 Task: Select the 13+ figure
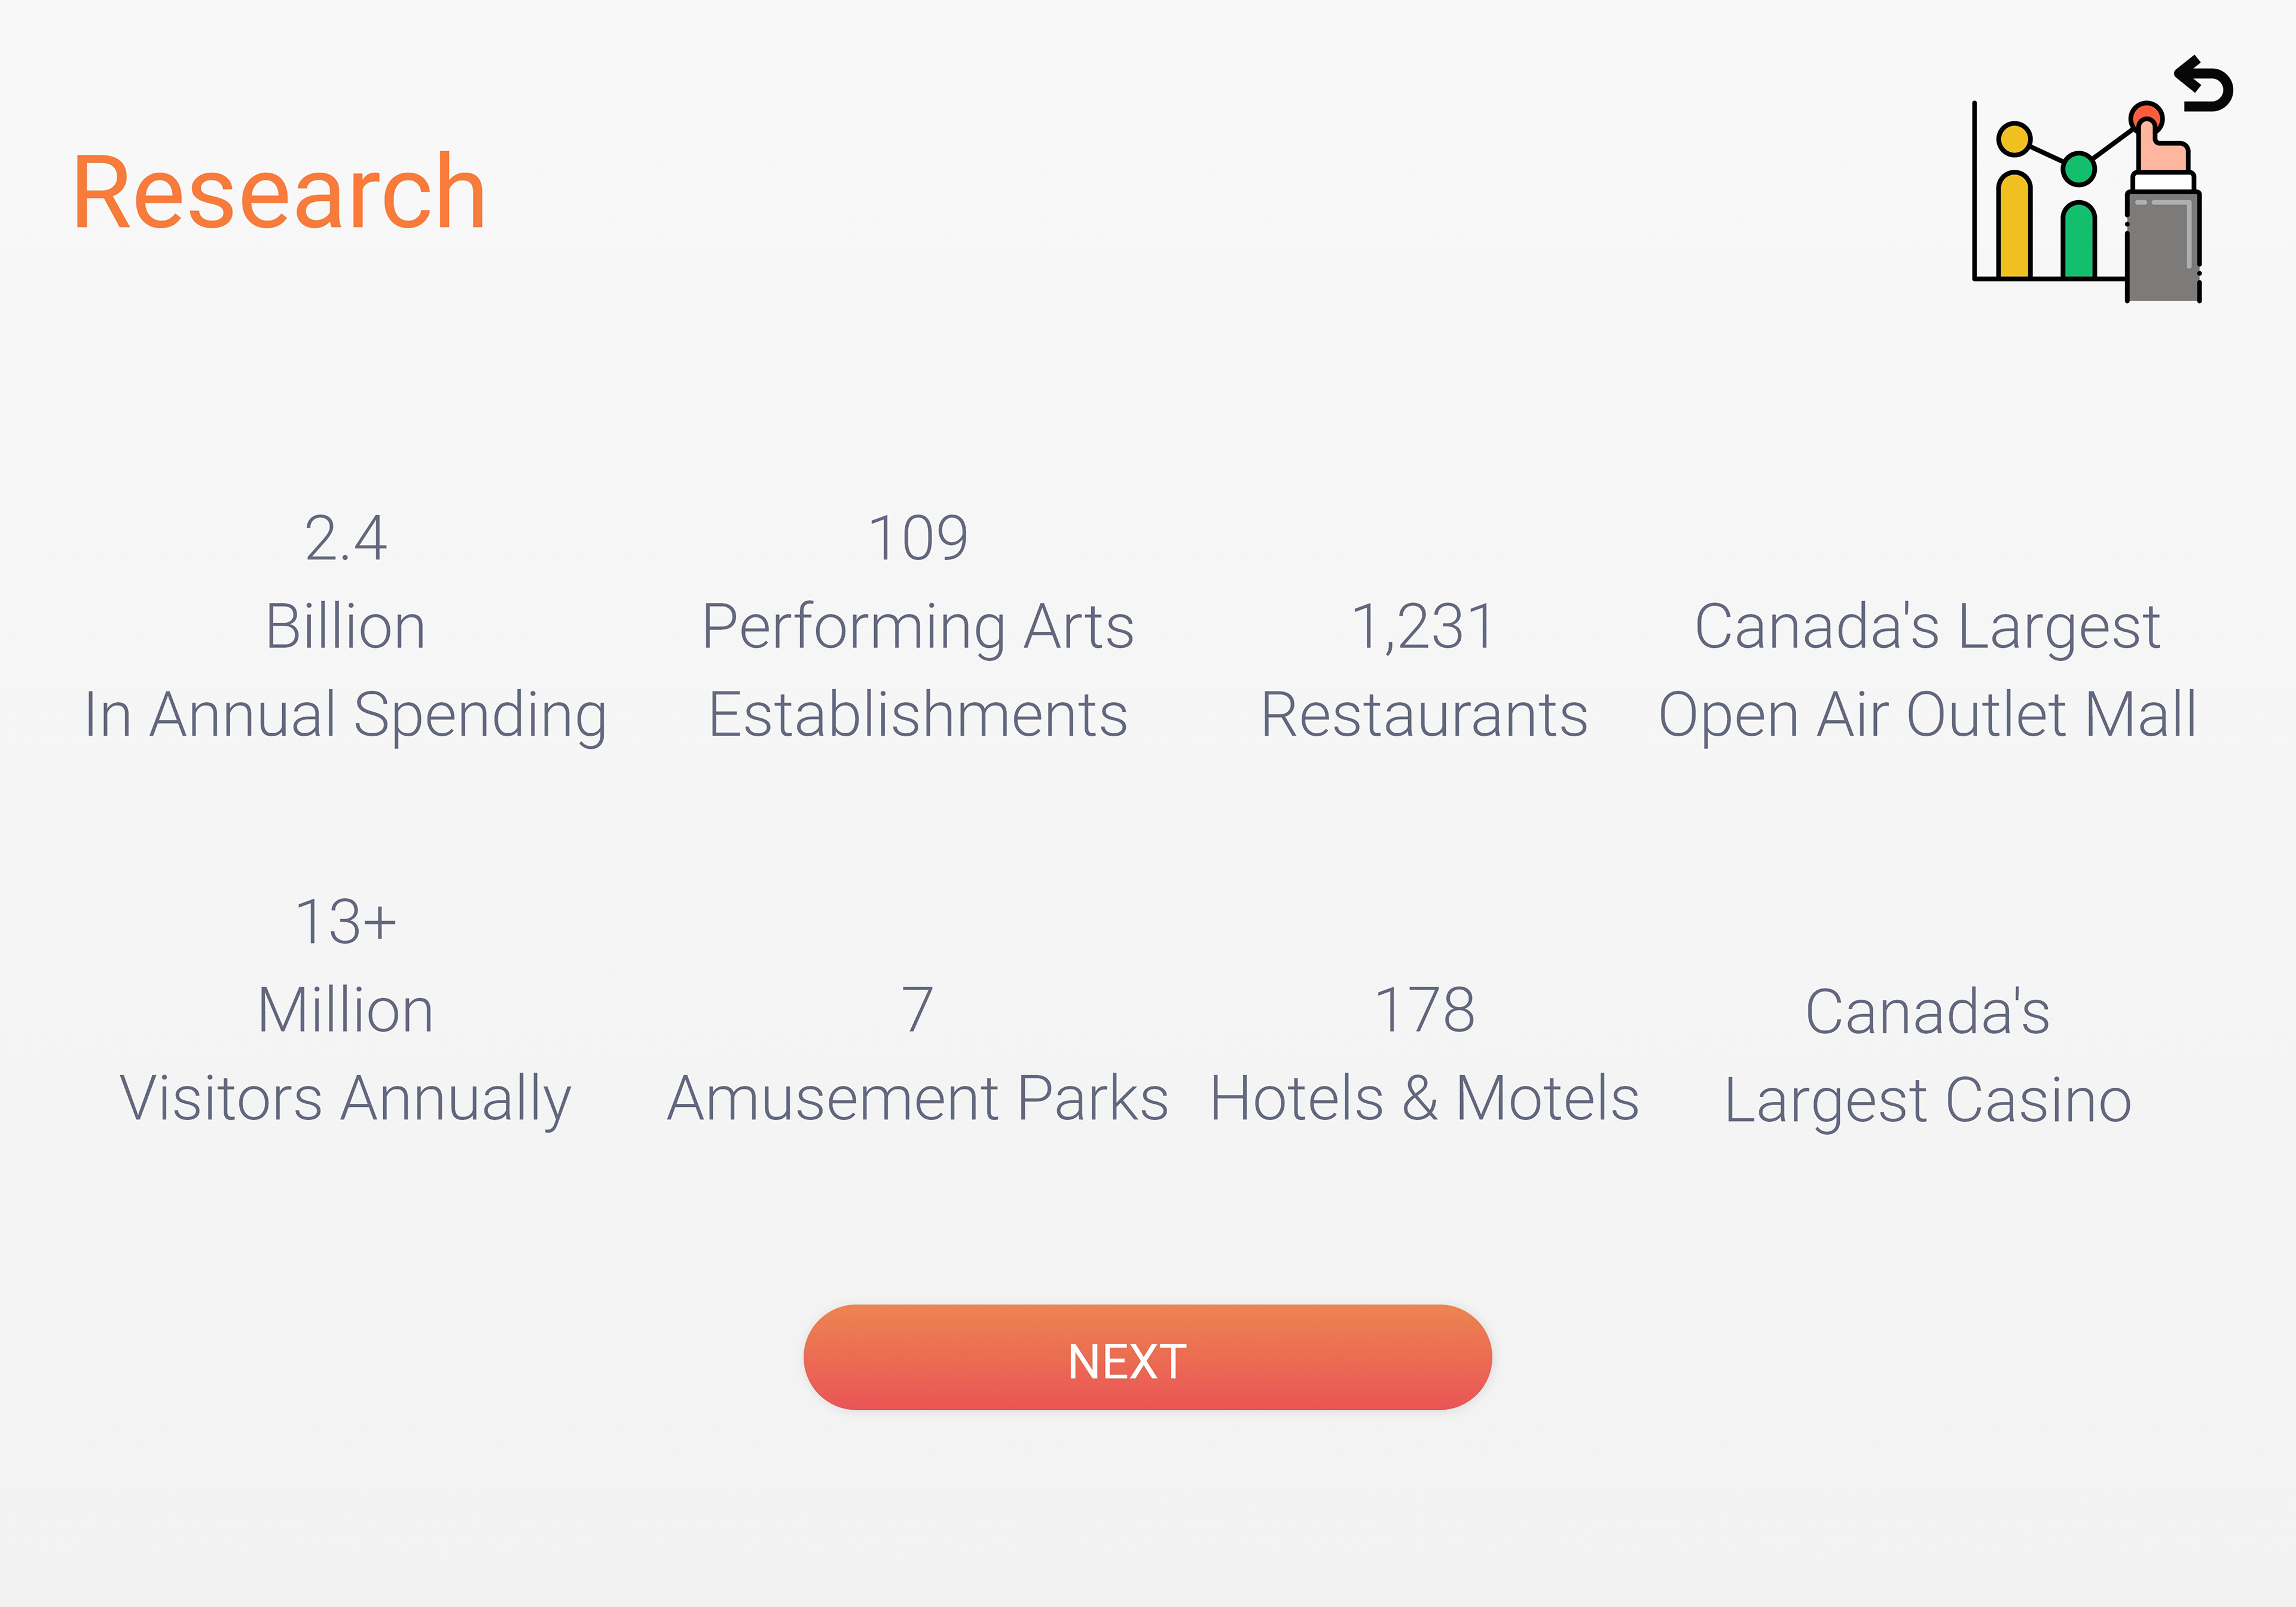click(x=345, y=922)
